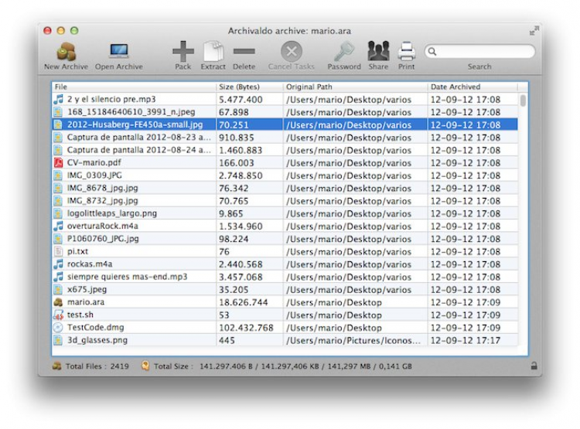The image size is (580, 429).
Task: Click music icon of overturaRock.m4a
Action: tap(58, 226)
